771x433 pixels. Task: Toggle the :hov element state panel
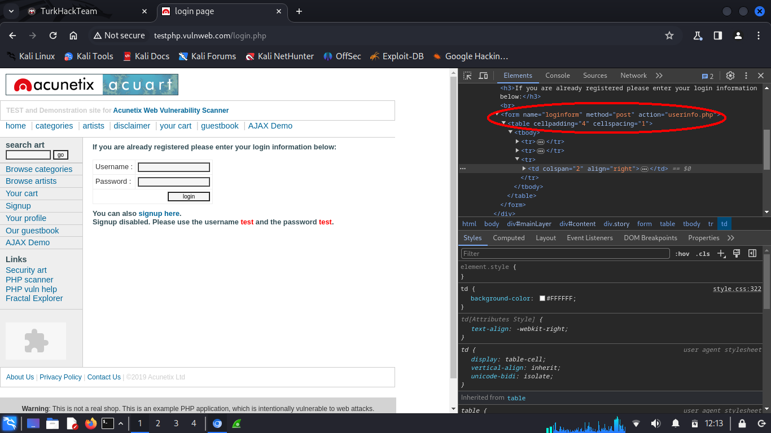pyautogui.click(x=682, y=254)
